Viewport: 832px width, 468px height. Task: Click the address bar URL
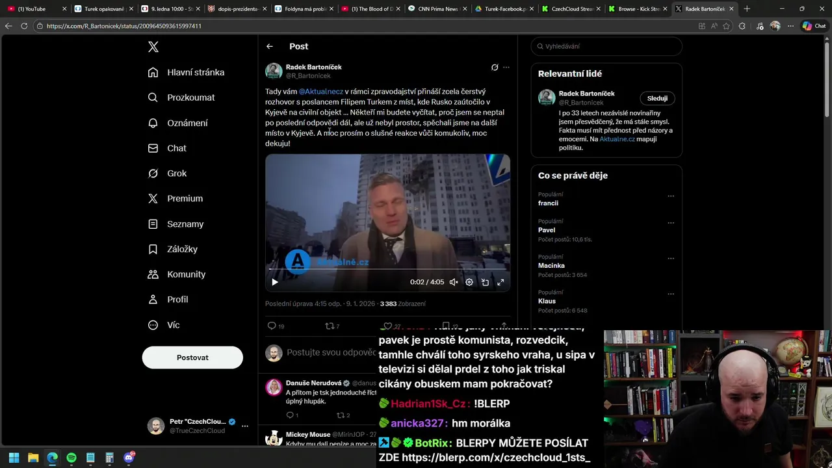point(123,26)
